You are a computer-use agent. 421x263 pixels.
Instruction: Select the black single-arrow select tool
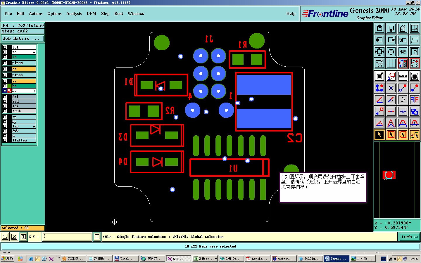379,135
